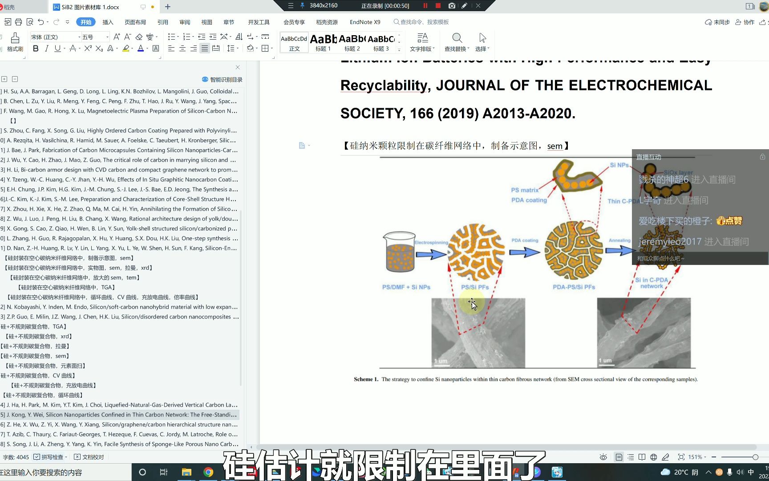Toggle bold formatting
Viewport: 769px width, 481px height.
(36, 49)
